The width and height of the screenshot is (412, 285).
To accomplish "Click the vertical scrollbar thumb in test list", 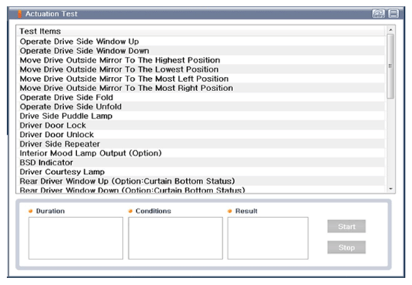I will click(x=391, y=66).
